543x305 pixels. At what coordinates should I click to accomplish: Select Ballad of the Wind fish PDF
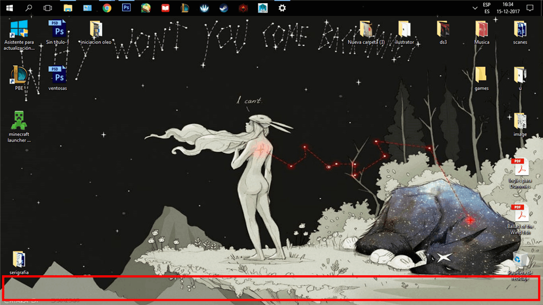(521, 220)
